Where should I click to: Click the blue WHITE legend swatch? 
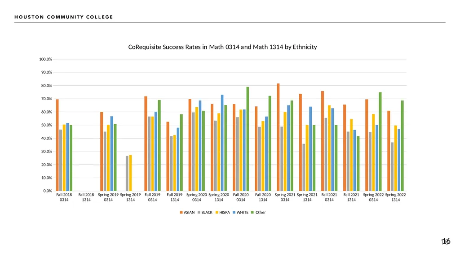click(x=234, y=213)
